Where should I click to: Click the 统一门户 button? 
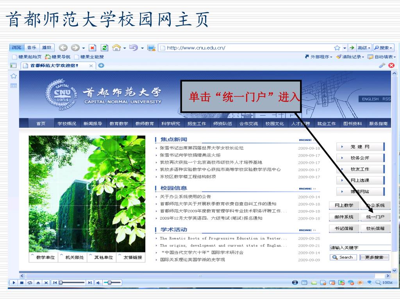point(375,217)
